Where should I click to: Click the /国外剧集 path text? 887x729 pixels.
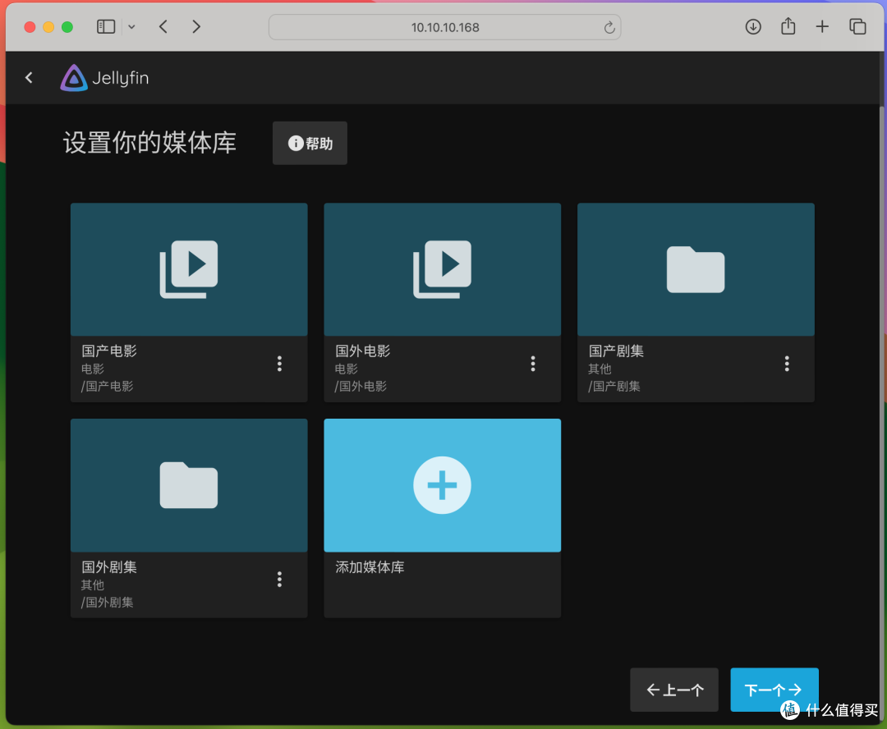click(x=107, y=603)
